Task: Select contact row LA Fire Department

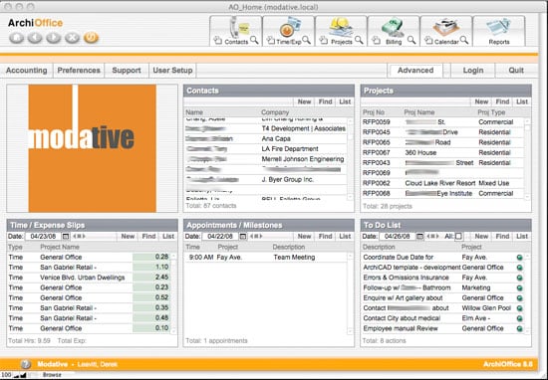Action: pyautogui.click(x=265, y=149)
